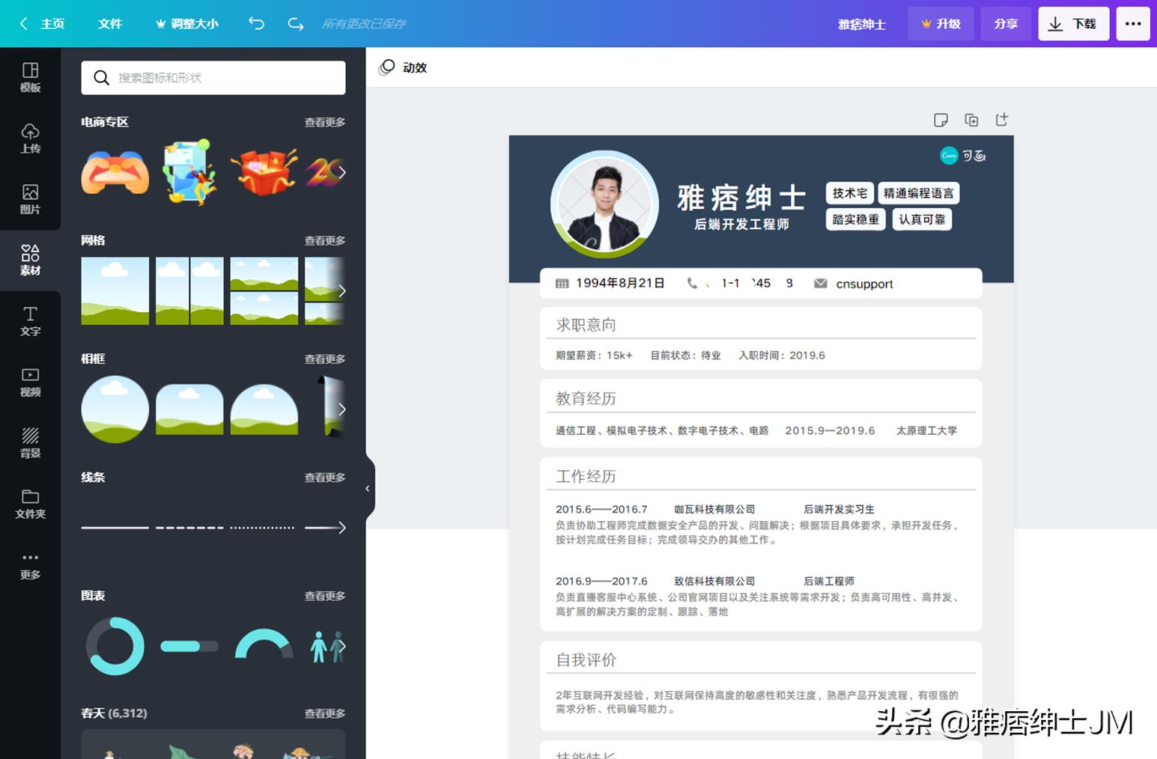Click the duplicate page icon

click(x=971, y=120)
